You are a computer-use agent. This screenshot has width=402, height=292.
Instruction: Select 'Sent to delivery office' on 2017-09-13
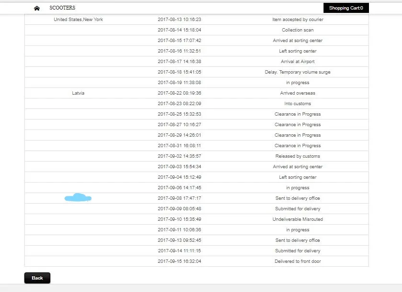(298, 240)
